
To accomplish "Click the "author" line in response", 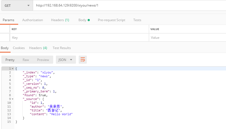I will pyautogui.click(x=47, y=107).
